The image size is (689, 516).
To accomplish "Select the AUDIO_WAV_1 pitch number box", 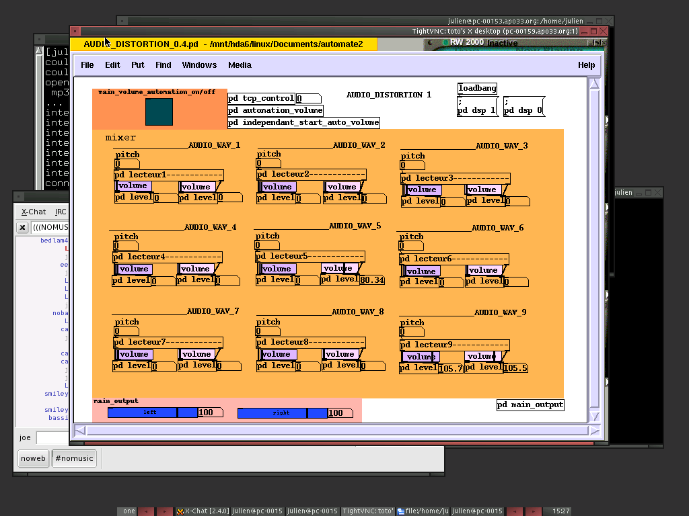I will pos(126,164).
